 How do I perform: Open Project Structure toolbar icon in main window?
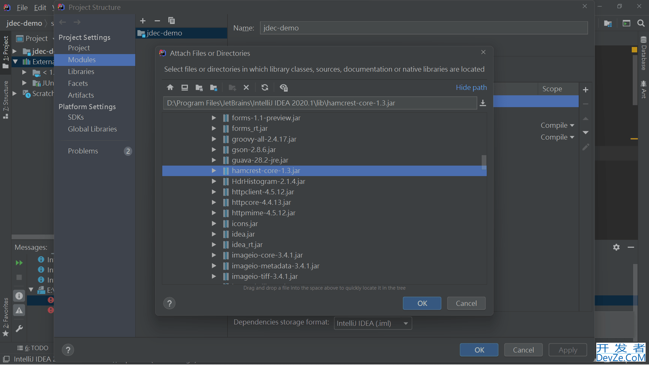(608, 23)
